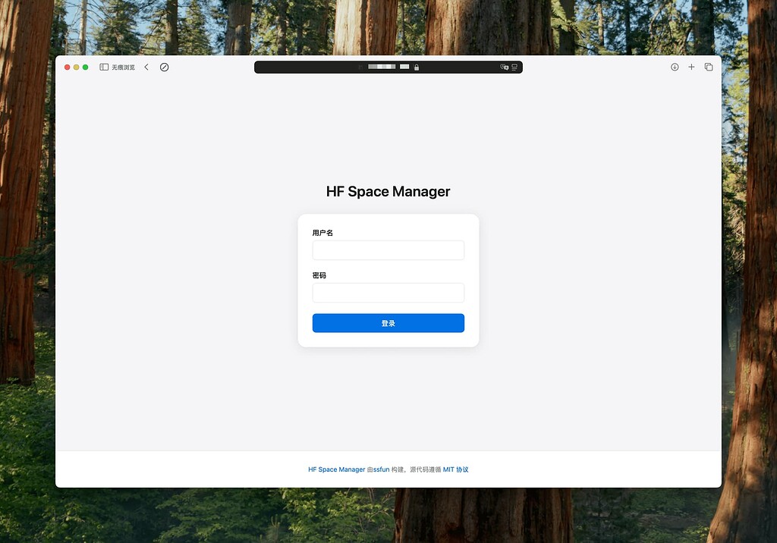Show the tab overview icon
This screenshot has width=777, height=543.
coord(709,67)
